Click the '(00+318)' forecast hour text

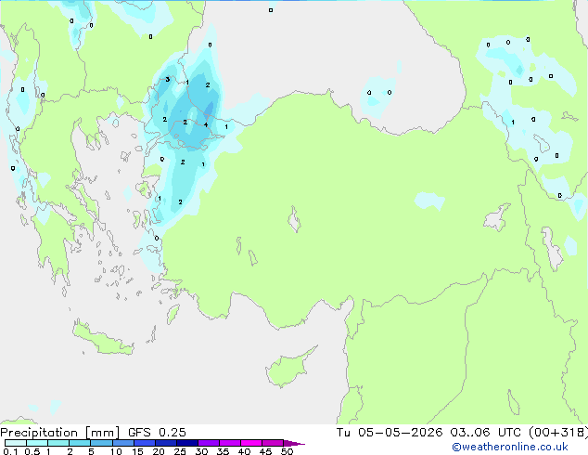558,433
